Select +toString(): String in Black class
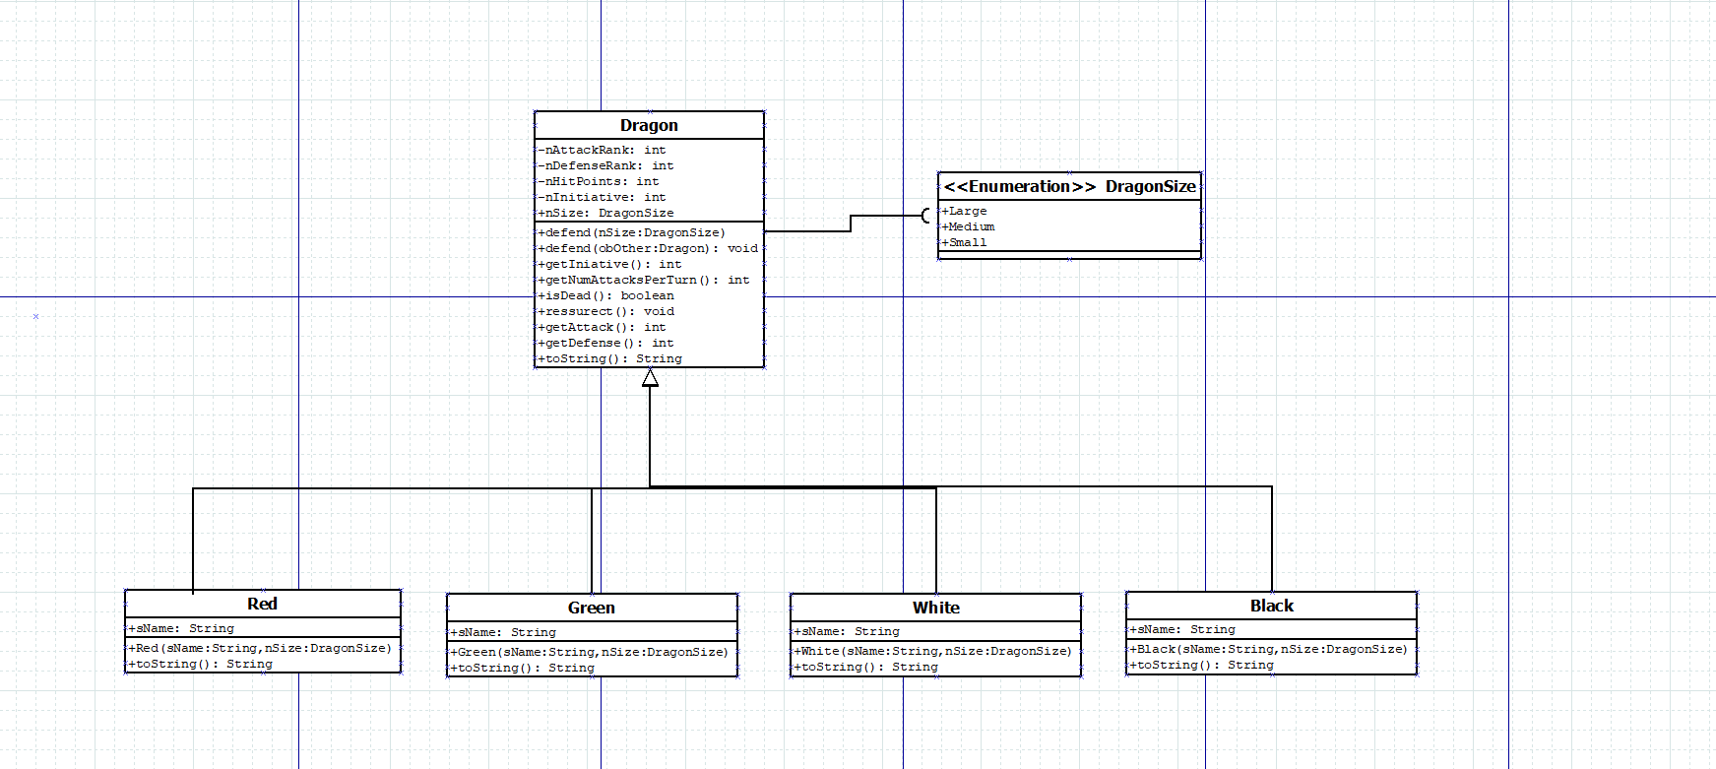This screenshot has height=769, width=1716. [1202, 665]
